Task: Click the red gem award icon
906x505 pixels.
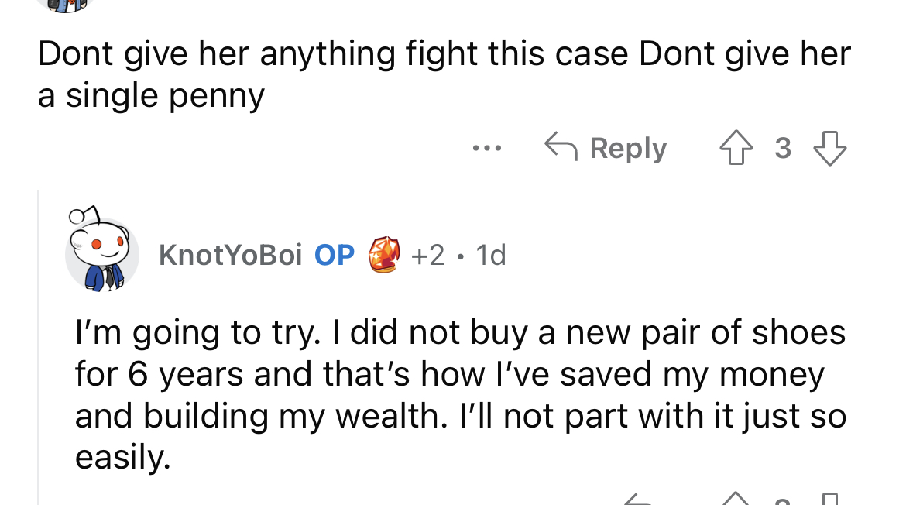Action: pyautogui.click(x=385, y=255)
